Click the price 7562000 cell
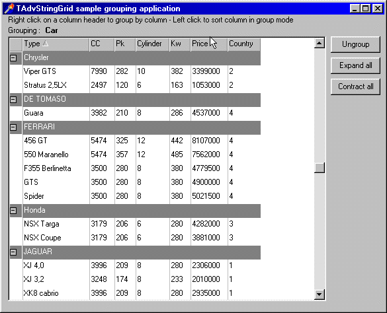 coord(209,155)
